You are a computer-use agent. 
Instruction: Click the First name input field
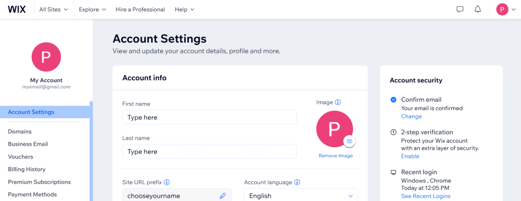[x=209, y=117]
